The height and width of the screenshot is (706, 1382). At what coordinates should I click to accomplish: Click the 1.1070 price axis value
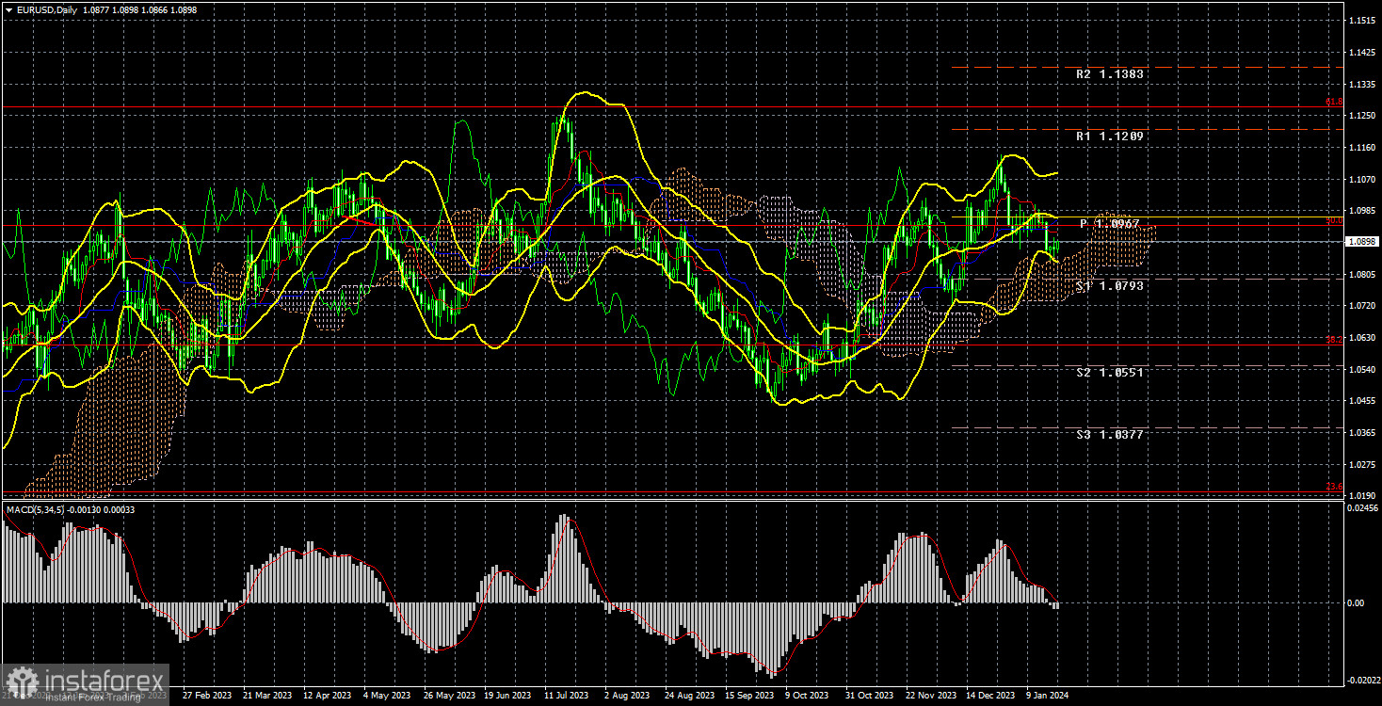coord(1362,179)
